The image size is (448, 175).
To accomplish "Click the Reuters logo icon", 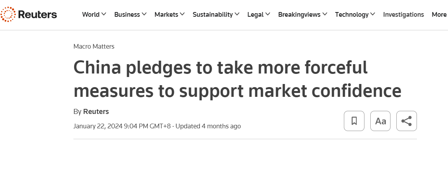I will pos(8,14).
